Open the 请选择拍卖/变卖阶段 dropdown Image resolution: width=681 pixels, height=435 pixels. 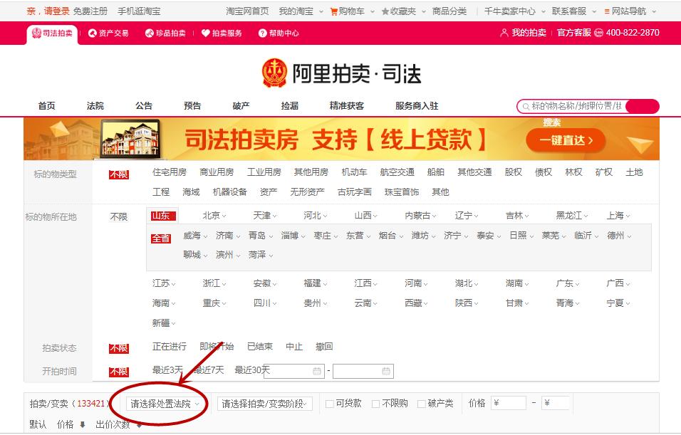[x=264, y=404]
